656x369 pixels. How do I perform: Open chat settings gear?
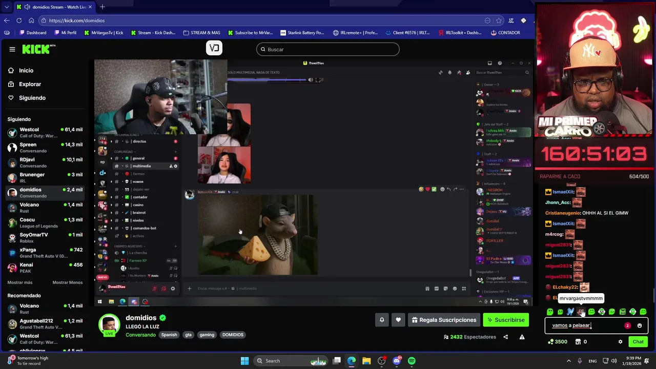tap(620, 342)
